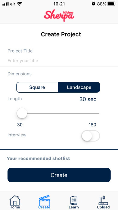
Task: Tap the Video Sherpa logo
Action: 59,15
